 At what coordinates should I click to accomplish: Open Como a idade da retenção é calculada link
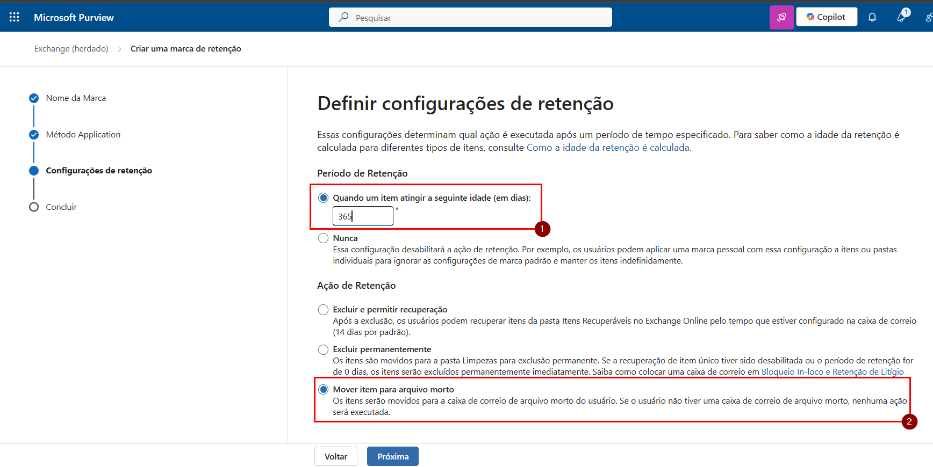[608, 148]
